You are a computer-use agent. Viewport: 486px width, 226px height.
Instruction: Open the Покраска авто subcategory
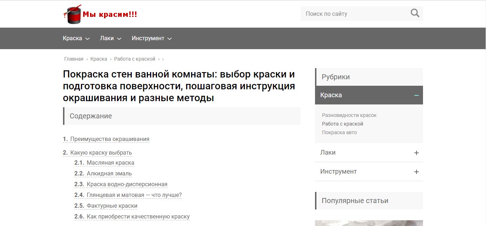coord(339,132)
